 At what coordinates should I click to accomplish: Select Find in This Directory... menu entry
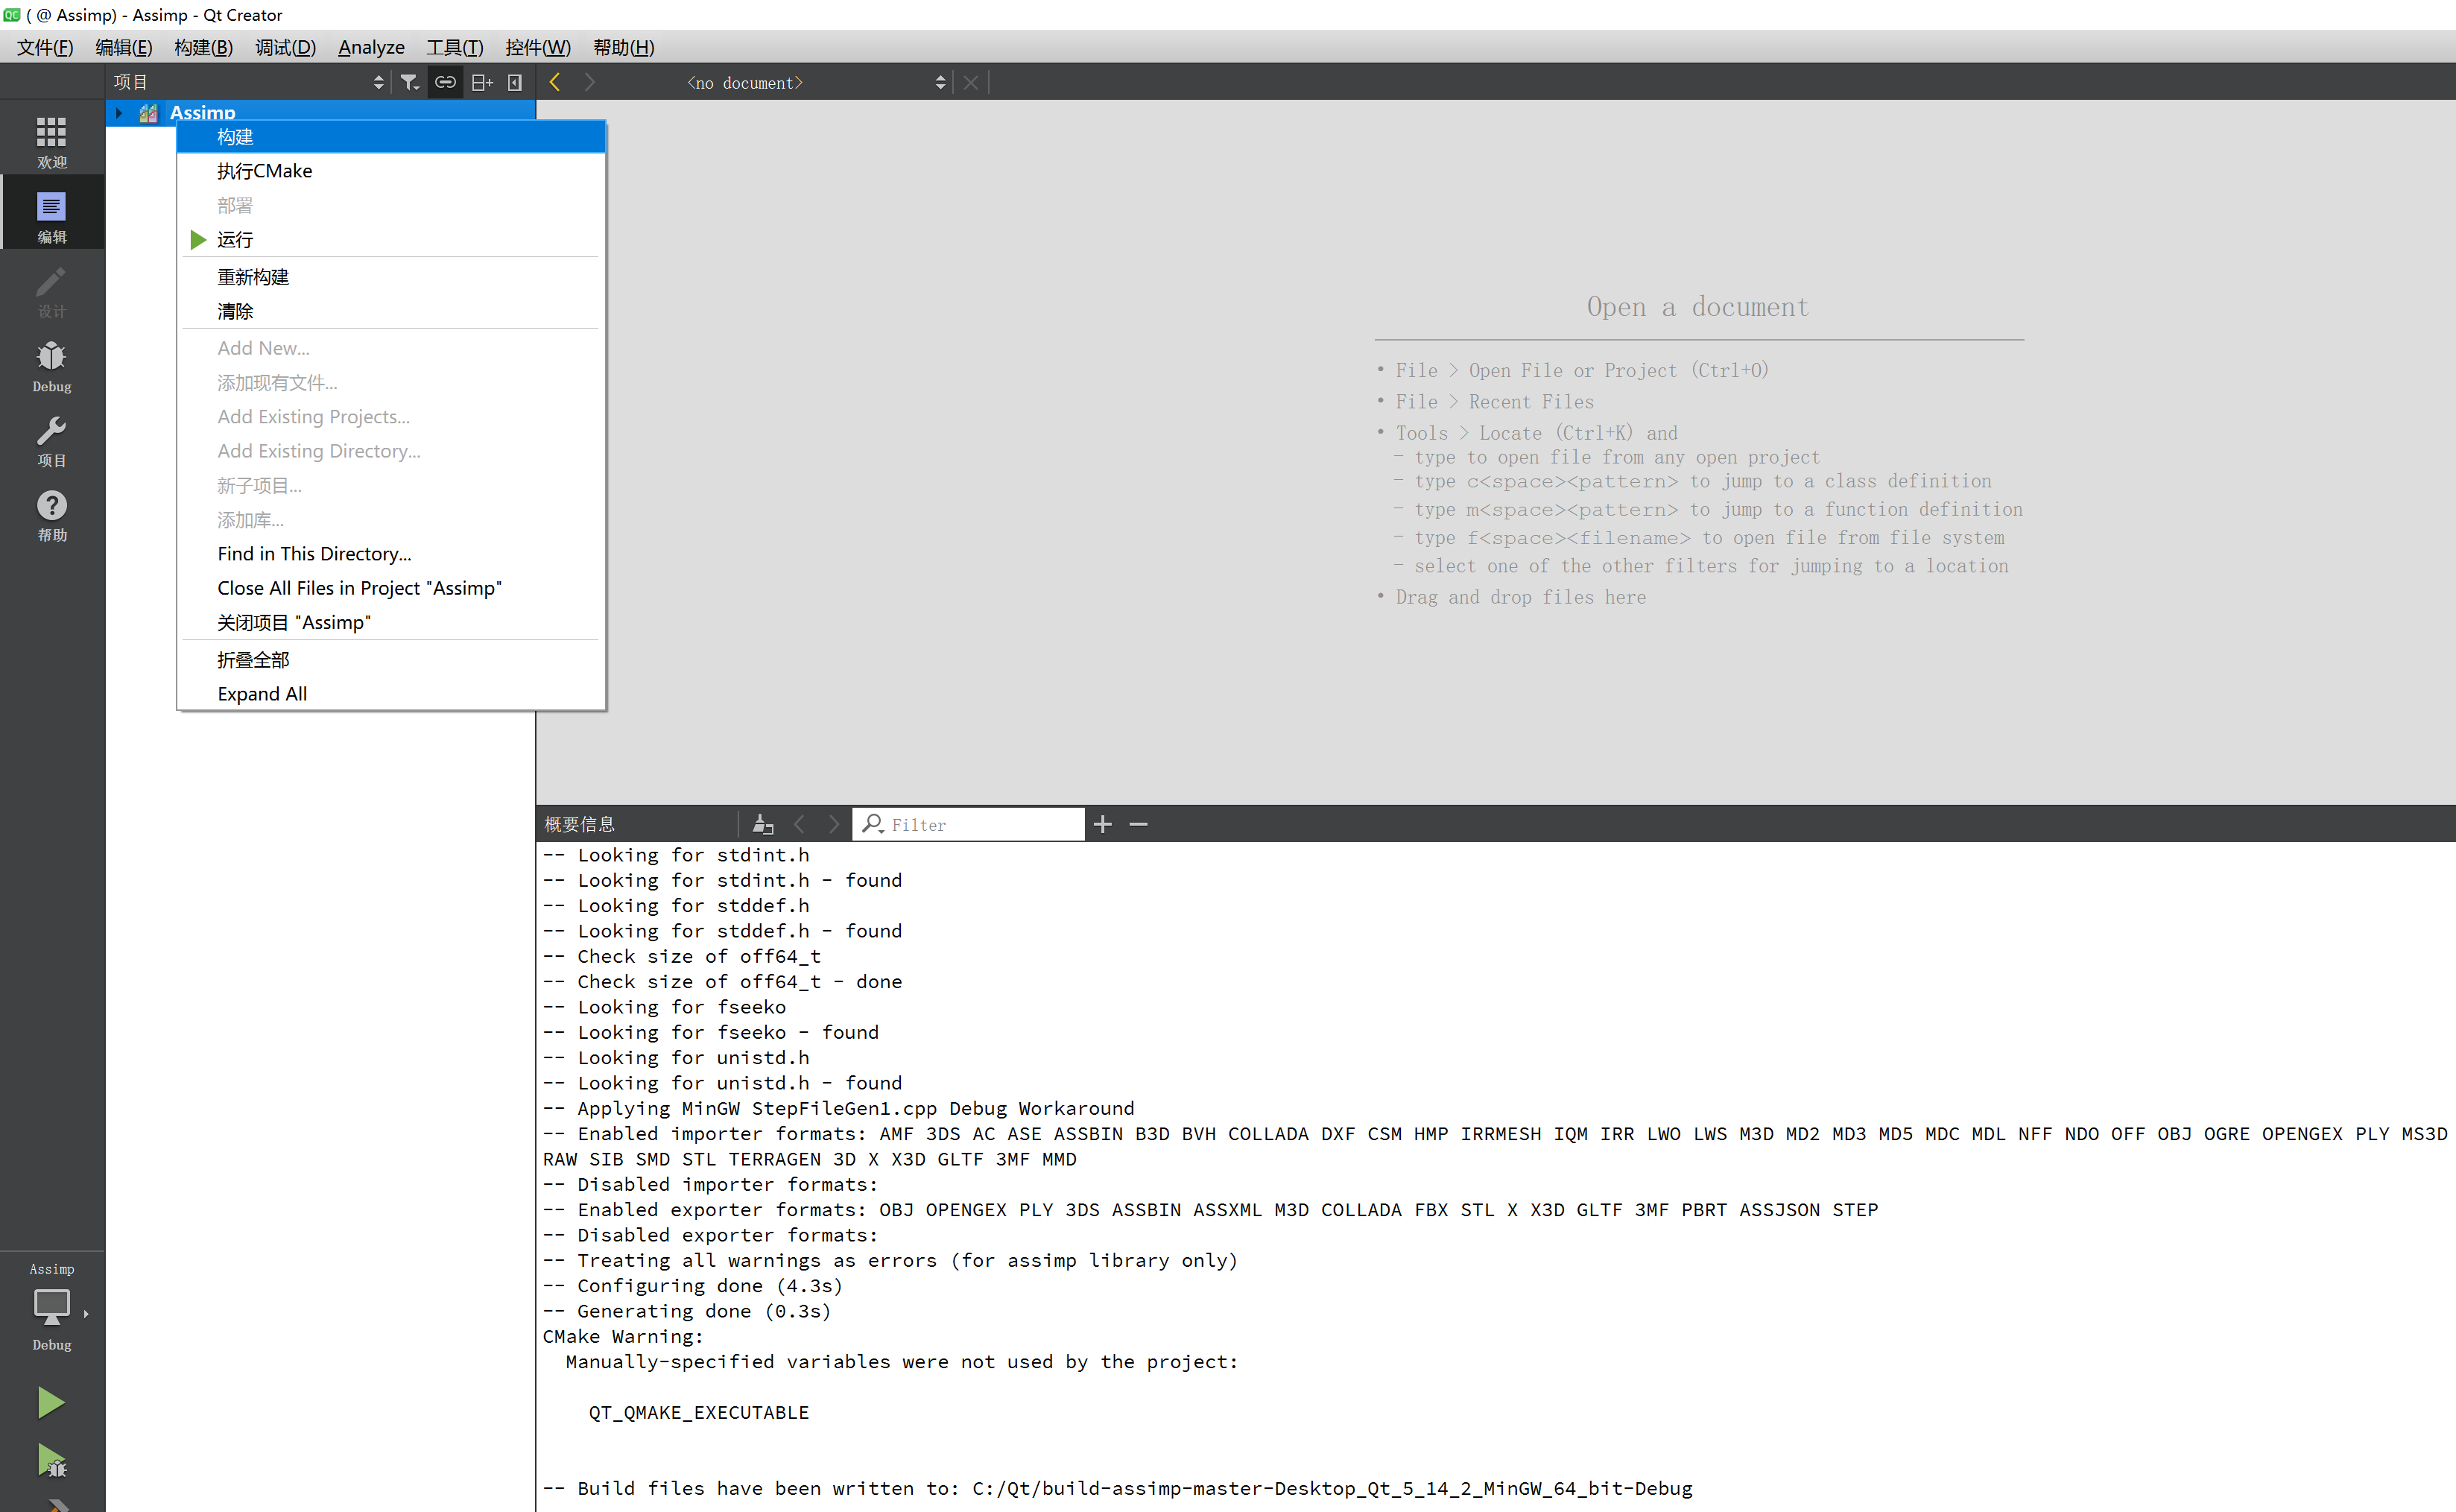pos(391,554)
